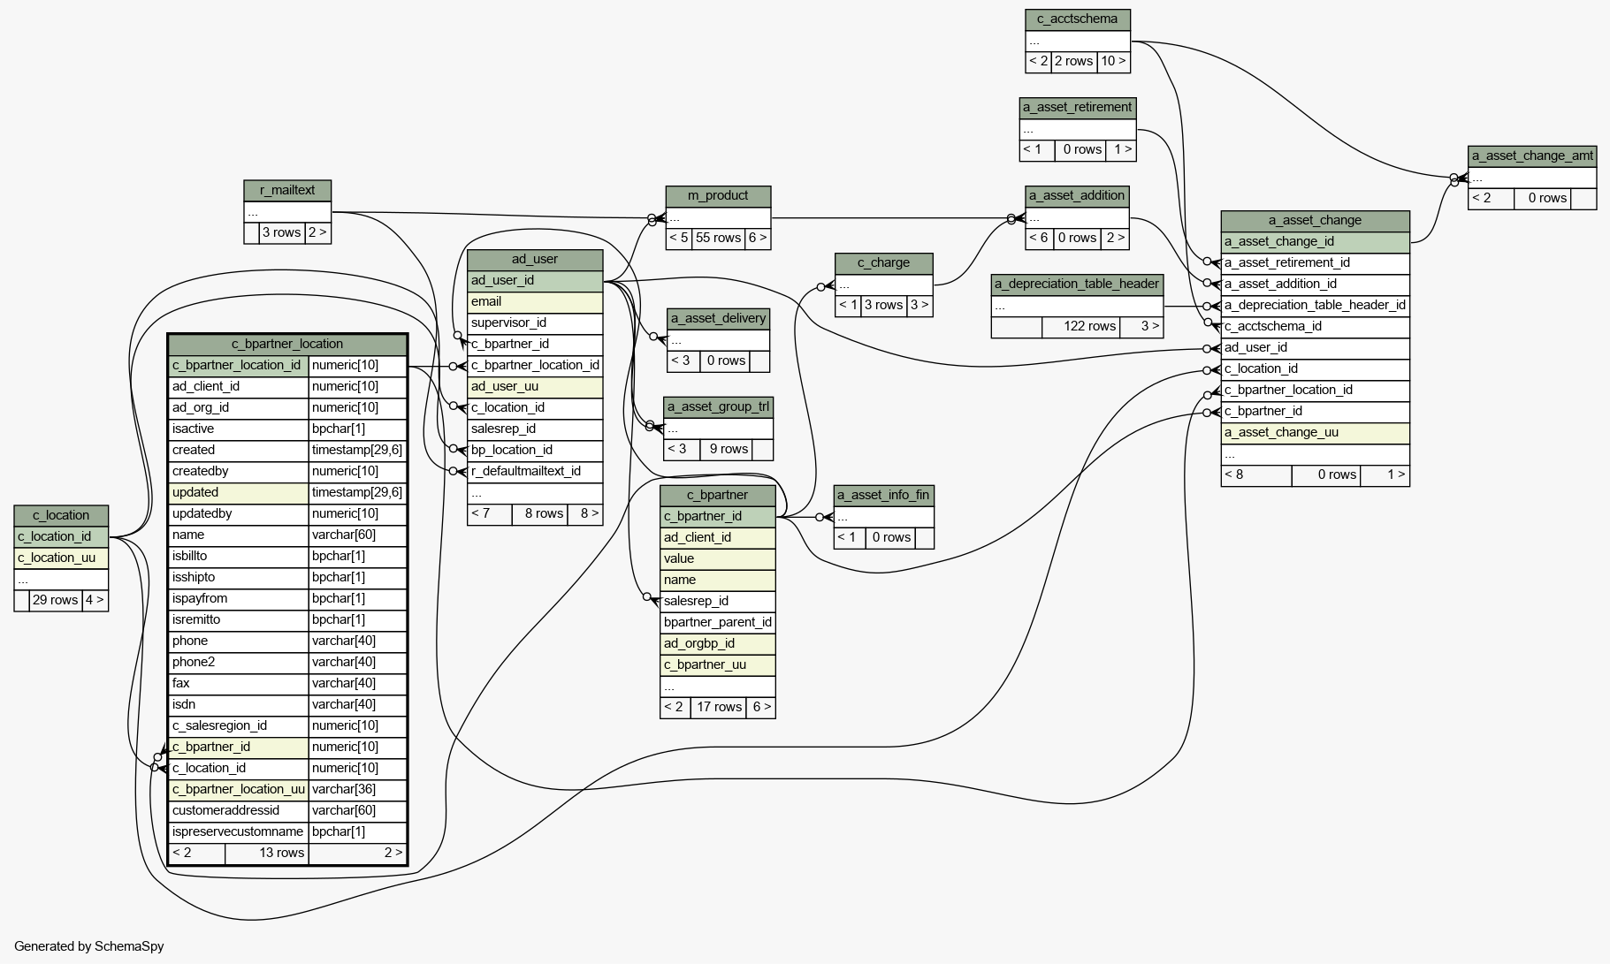Click the Generated by SchemaSpy footer text
The width and height of the screenshot is (1610, 964).
(89, 946)
